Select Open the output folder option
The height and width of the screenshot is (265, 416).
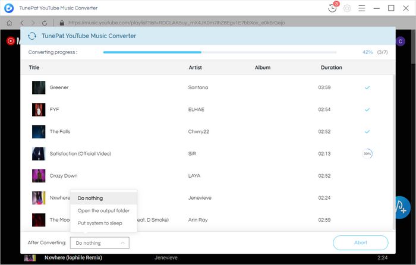pos(104,210)
